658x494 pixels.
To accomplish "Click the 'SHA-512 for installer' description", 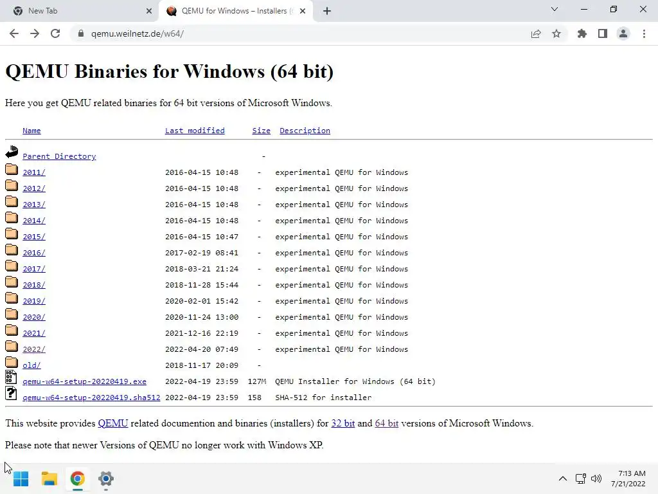I will coord(323,398).
